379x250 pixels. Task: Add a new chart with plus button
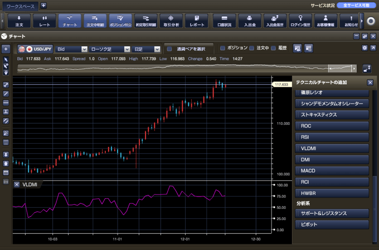pos(6,49)
